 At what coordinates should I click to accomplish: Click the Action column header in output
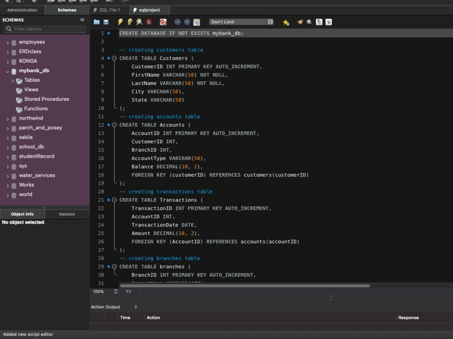pos(153,318)
